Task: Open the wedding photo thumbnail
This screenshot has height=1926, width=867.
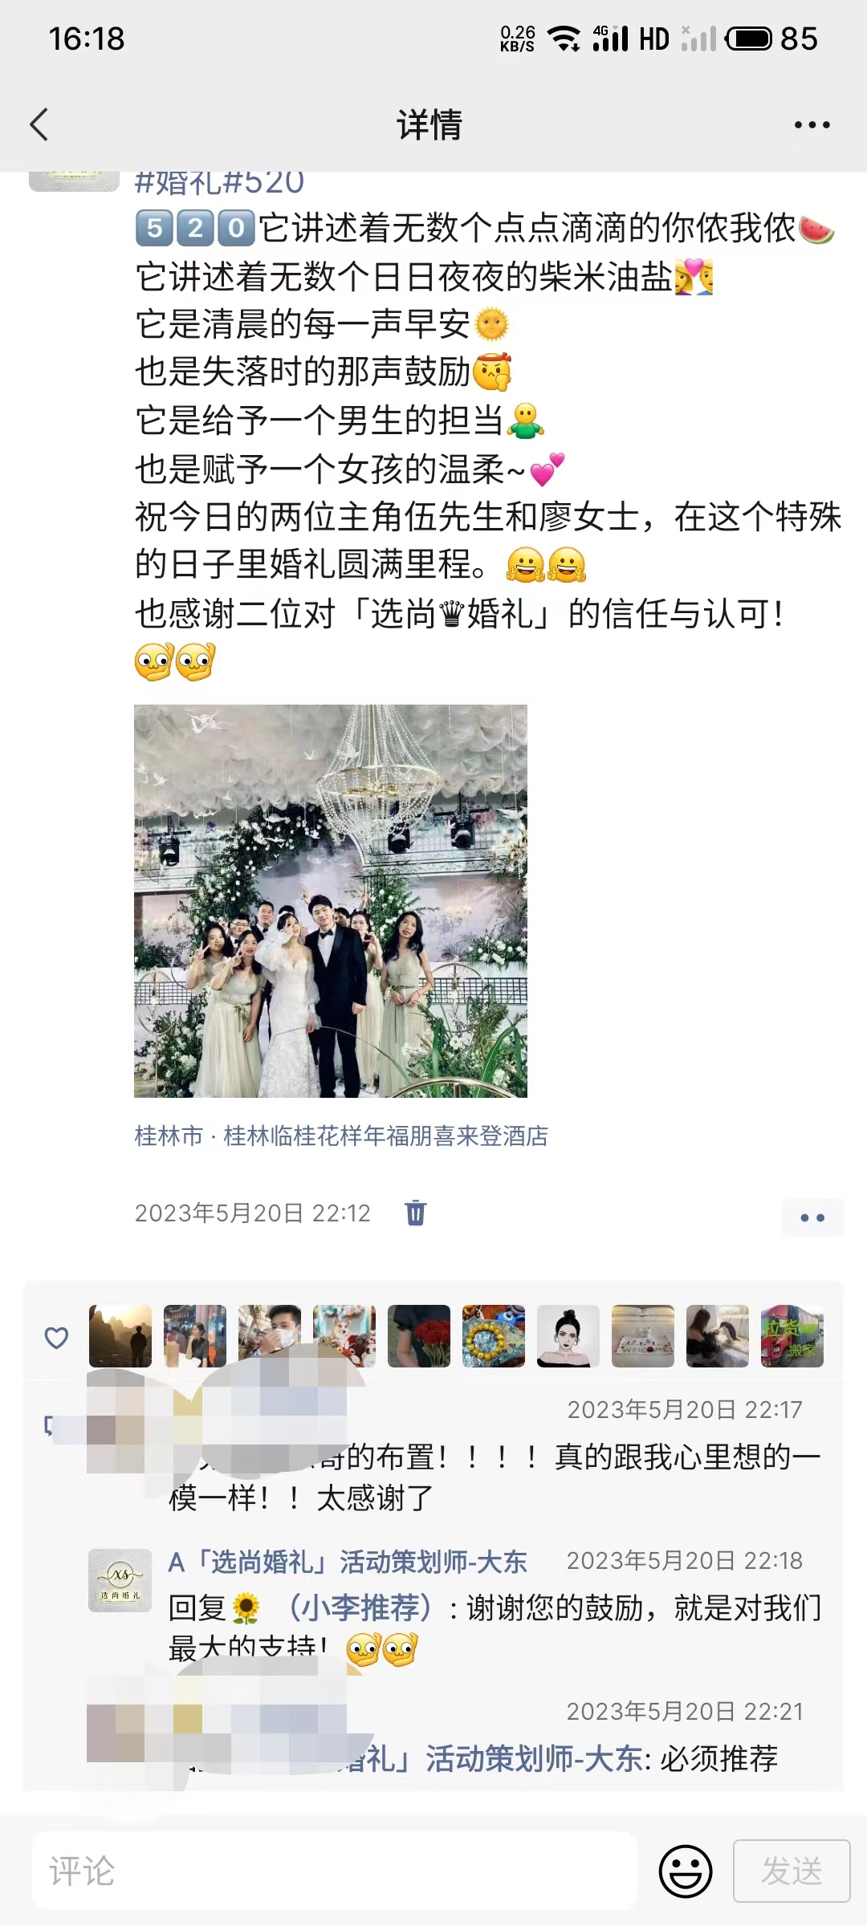Action: click(x=331, y=900)
